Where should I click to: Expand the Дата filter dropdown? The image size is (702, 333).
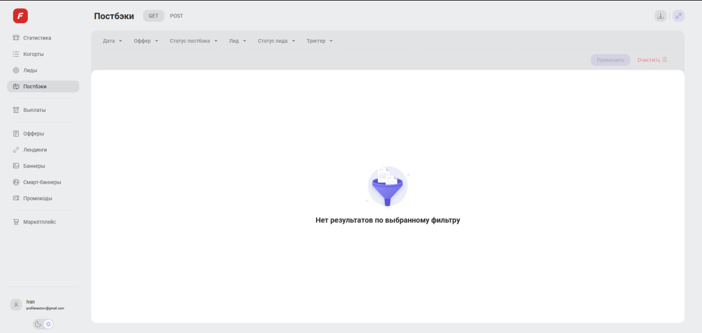click(x=112, y=41)
